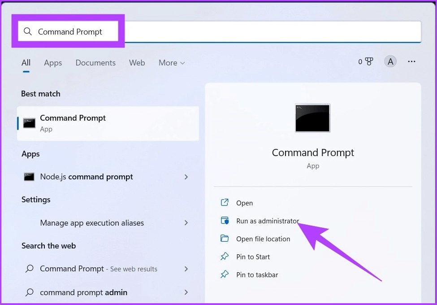Expand the More filters dropdown

172,63
